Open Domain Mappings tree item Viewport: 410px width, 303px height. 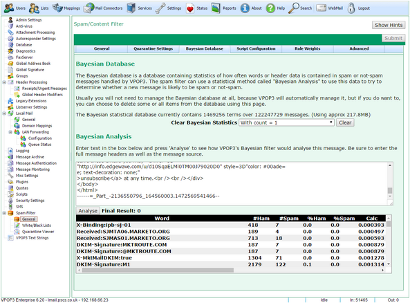pyautogui.click(x=37, y=126)
